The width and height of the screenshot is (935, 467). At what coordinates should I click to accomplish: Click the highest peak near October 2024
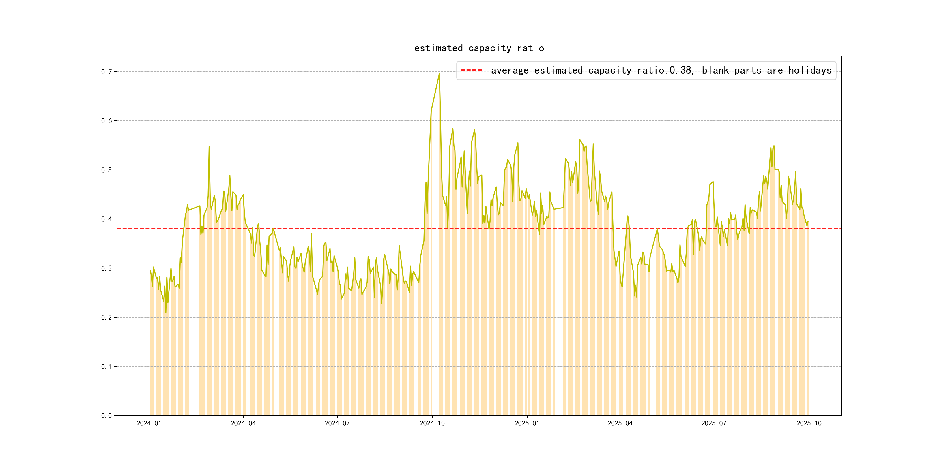click(x=439, y=74)
